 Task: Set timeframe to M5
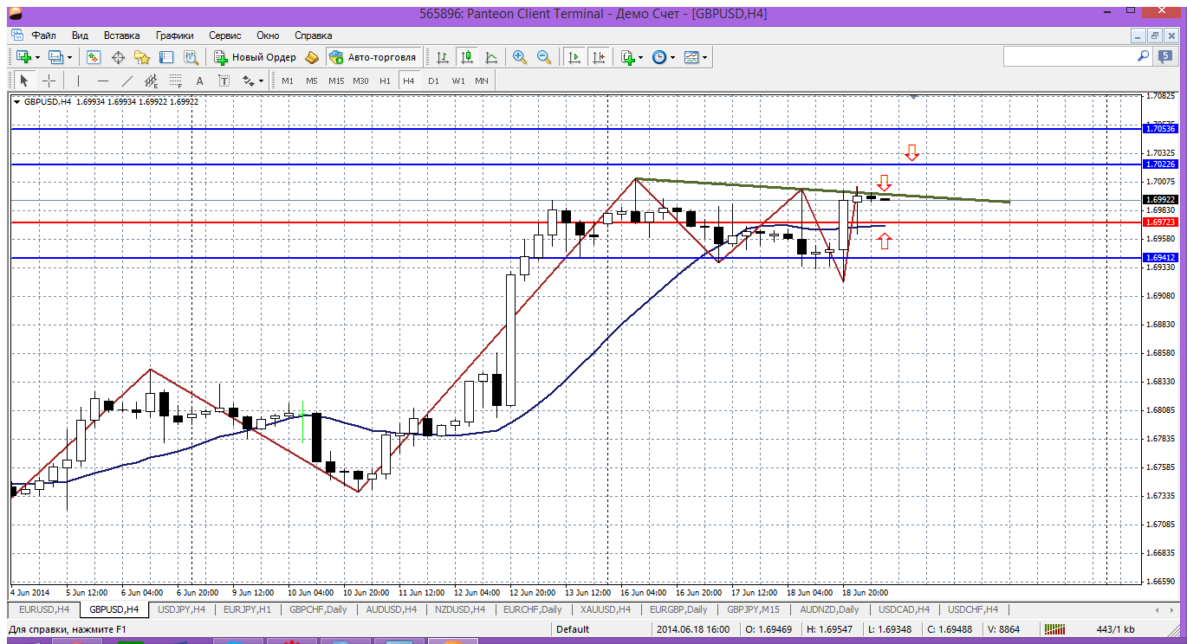coord(312,80)
